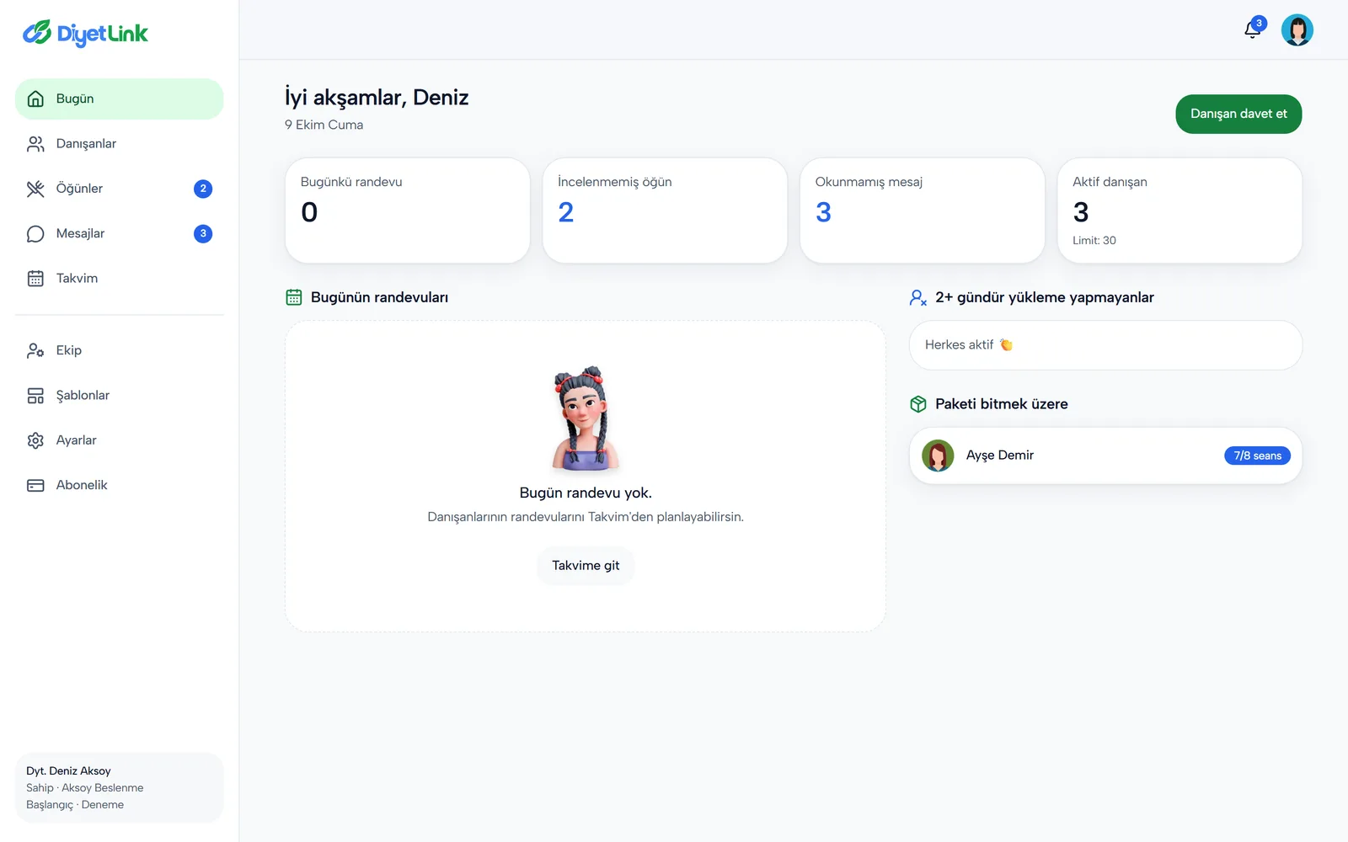Click the Herkes aktif row

coord(1105,345)
